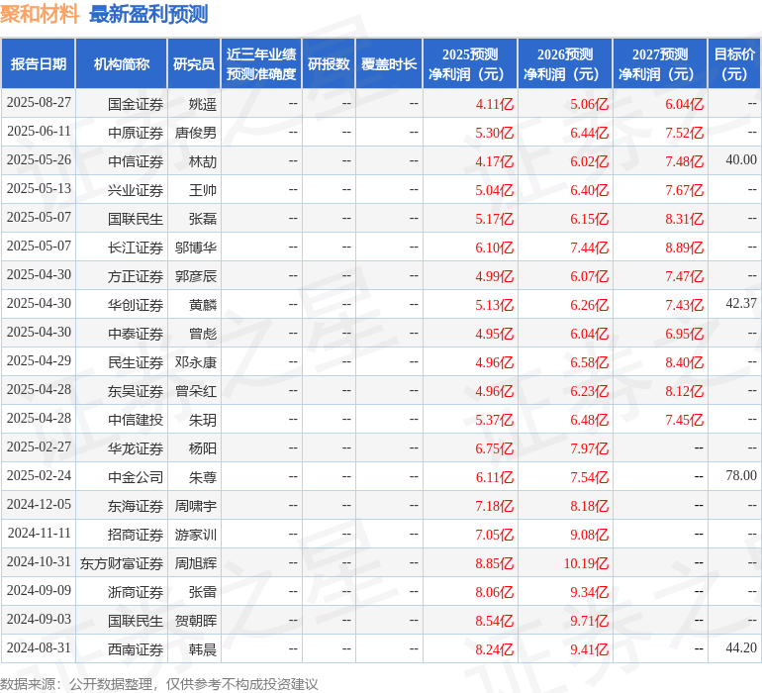Click the 聚和材料 stock name title
The width and height of the screenshot is (762, 693).
click(41, 14)
